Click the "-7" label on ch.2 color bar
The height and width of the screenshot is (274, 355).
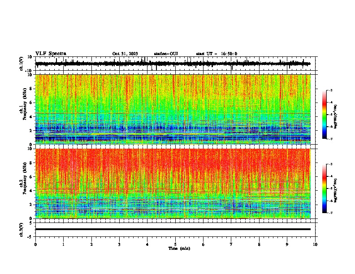pyautogui.click(x=331, y=213)
